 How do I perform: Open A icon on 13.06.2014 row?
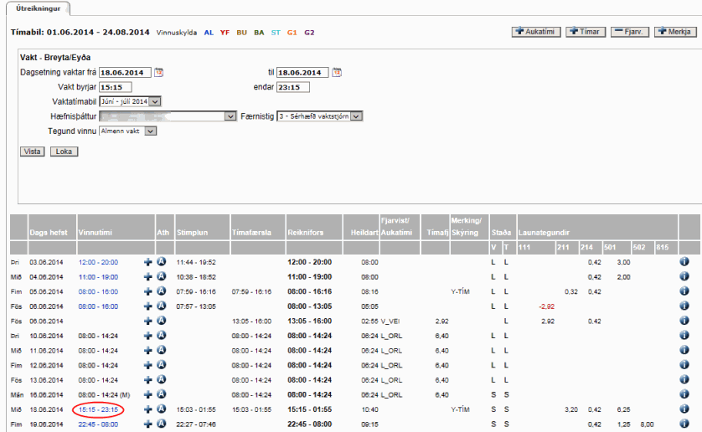pos(162,379)
